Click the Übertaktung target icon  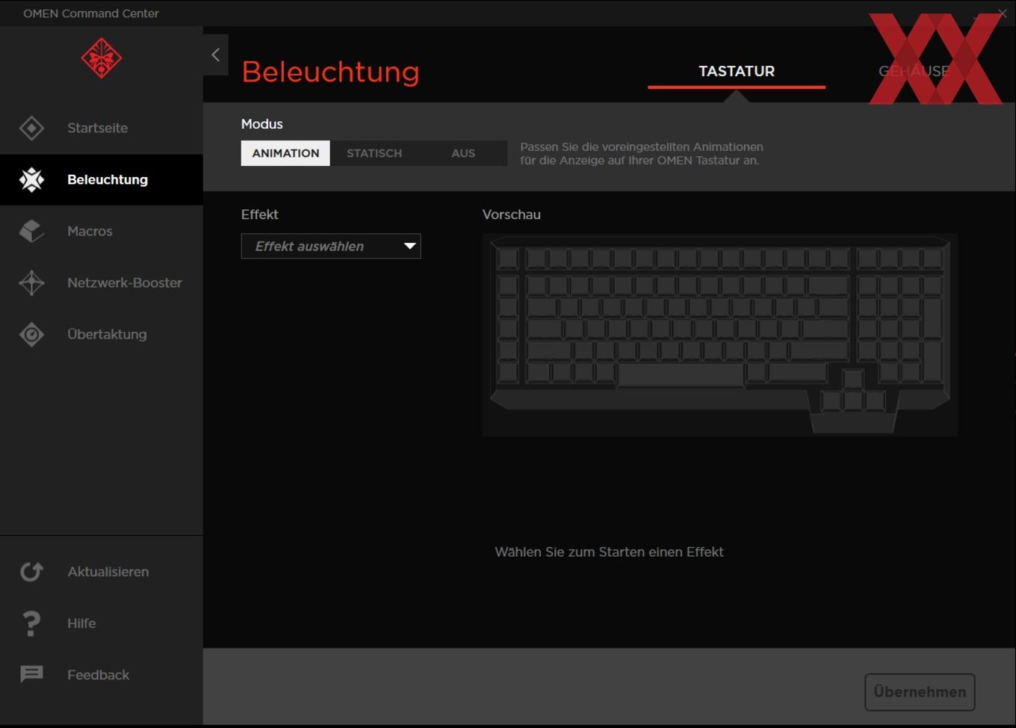pyautogui.click(x=31, y=334)
